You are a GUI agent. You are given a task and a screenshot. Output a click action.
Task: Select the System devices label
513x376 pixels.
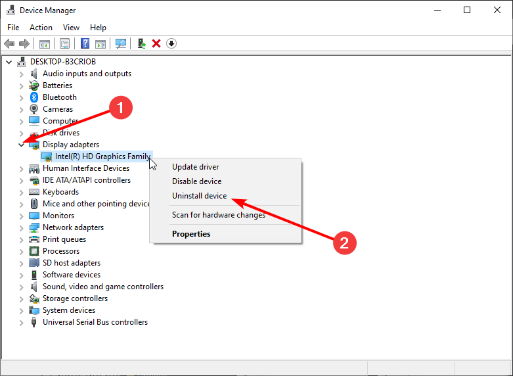point(69,310)
